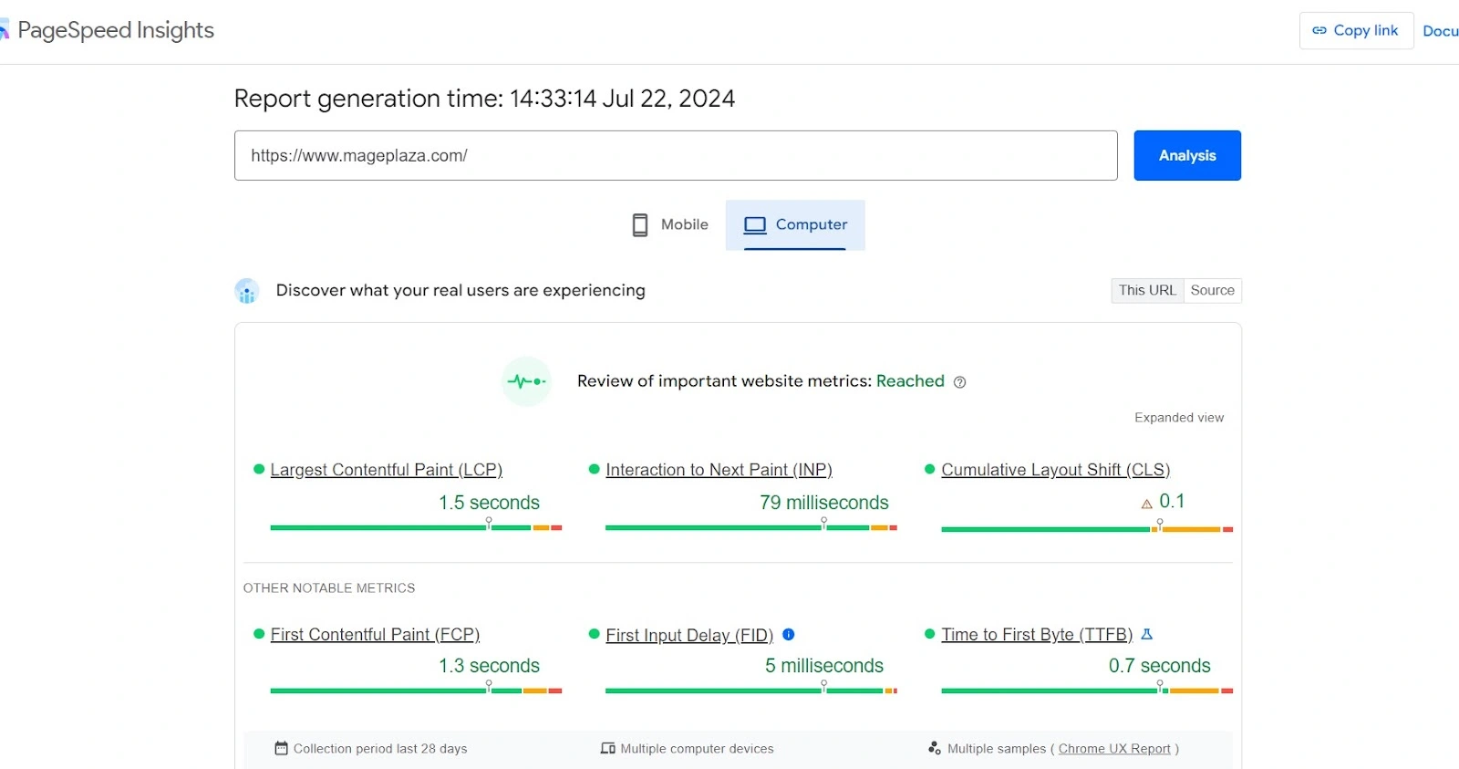Open the Largest Contentful Paint (LCP) link

click(x=386, y=470)
